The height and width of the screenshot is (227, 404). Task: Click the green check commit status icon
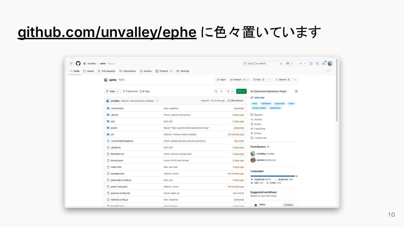click(157, 101)
